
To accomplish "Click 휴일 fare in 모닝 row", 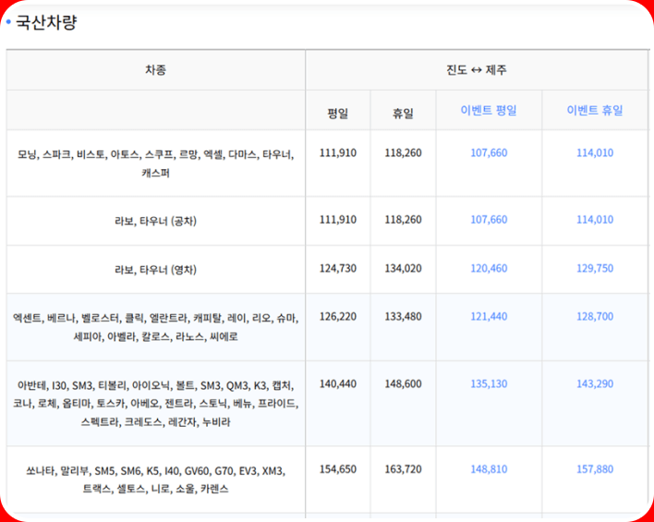I will pyautogui.click(x=403, y=152).
